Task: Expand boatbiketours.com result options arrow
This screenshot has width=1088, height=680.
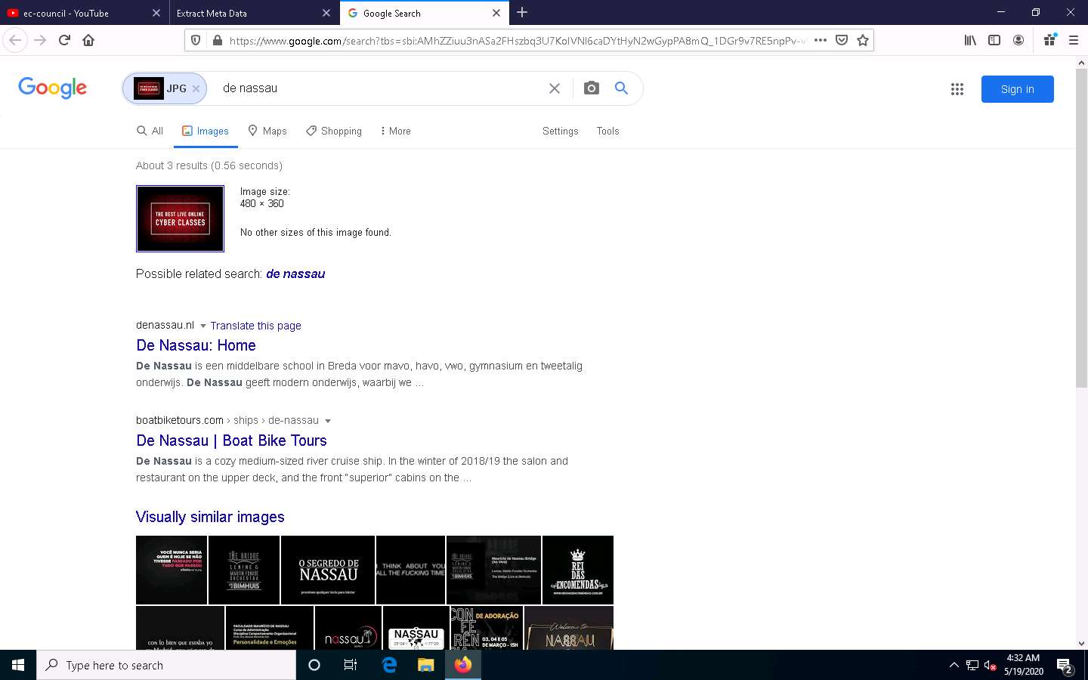Action: 327,421
